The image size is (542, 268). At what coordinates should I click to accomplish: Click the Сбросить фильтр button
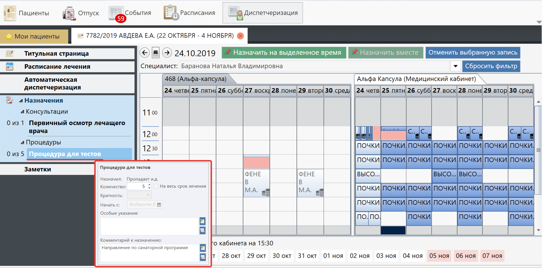click(x=491, y=66)
